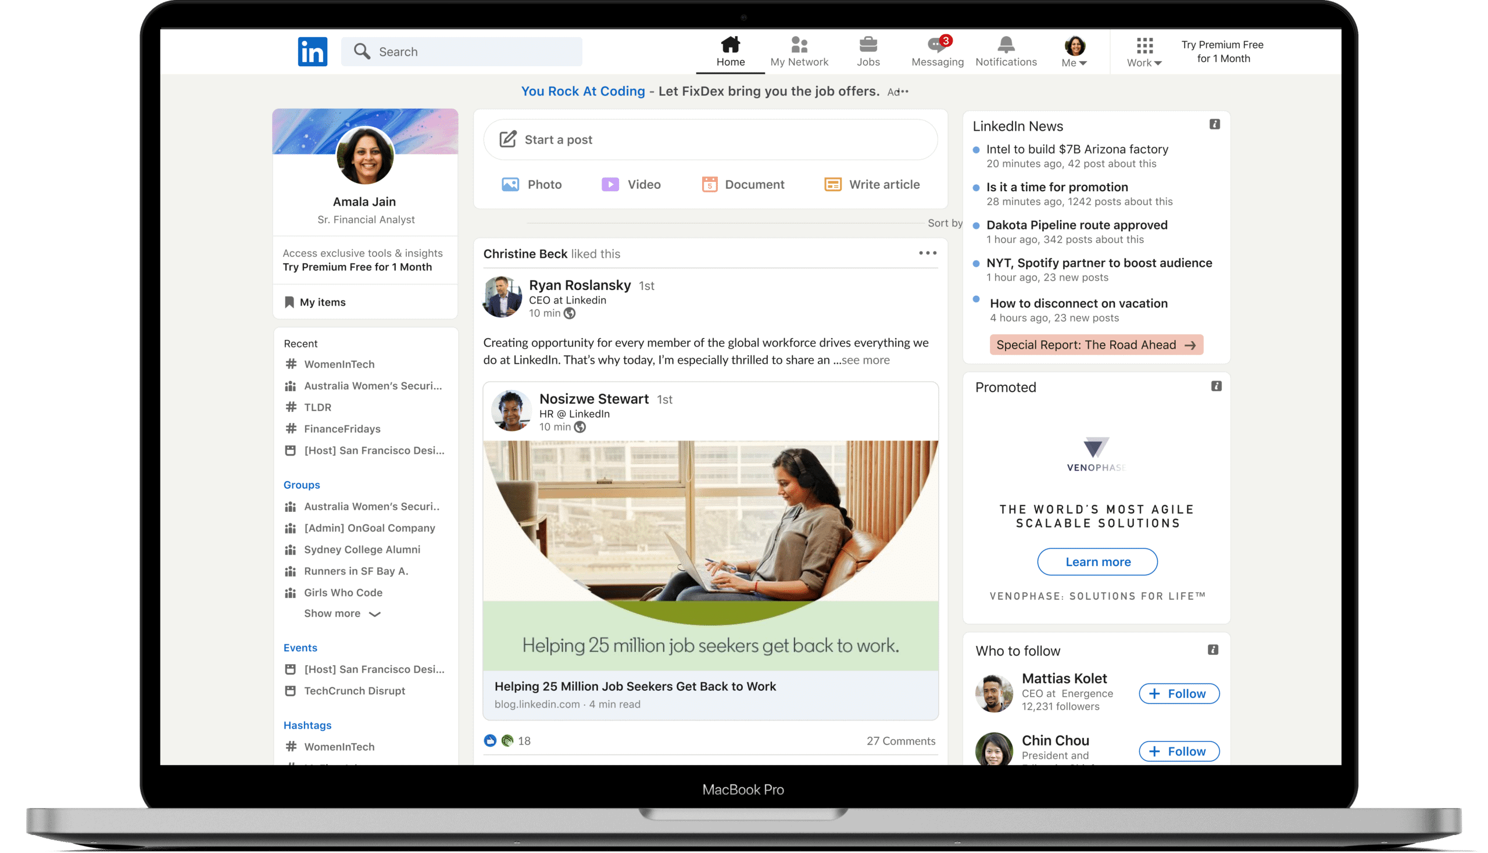Expand post with see more

[865, 360]
